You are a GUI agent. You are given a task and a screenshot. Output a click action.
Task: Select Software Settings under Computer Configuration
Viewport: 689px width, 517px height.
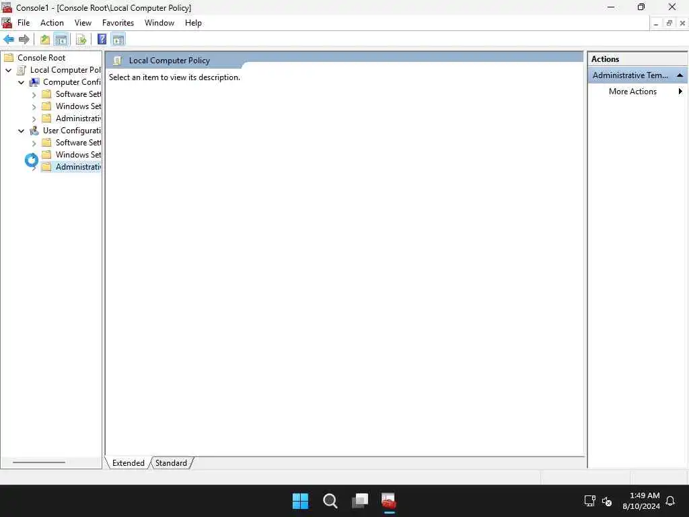pos(78,94)
